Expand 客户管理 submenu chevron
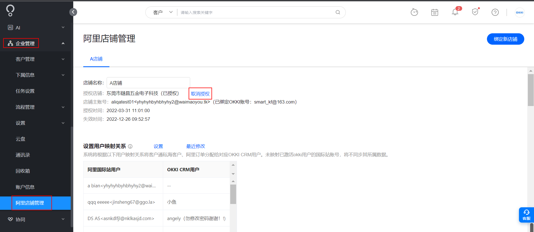The image size is (534, 232). 63,59
